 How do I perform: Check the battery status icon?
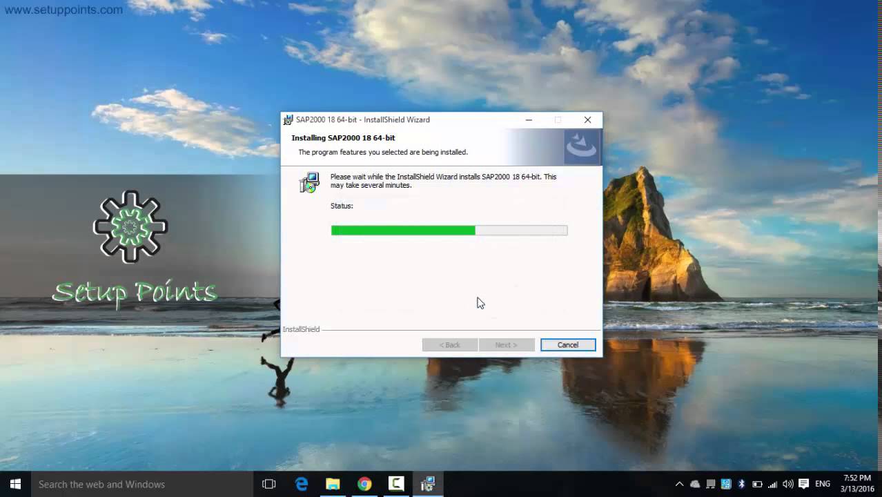point(757,484)
